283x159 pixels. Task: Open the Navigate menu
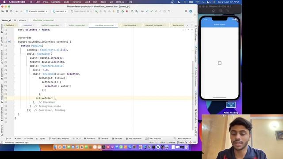[x=56, y=2]
